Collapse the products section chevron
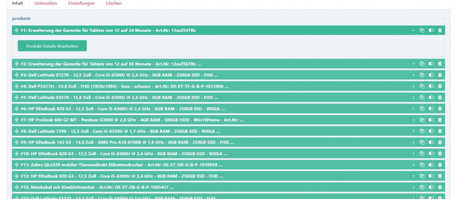Screen dimensions: 457x199 tap(443, 19)
